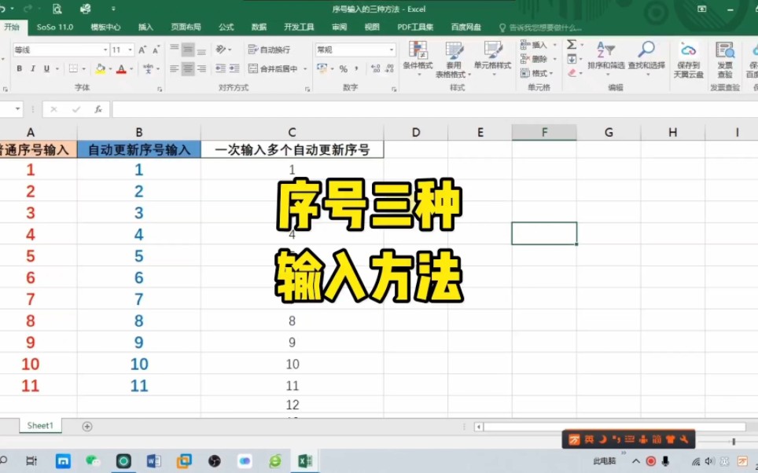The image size is (758, 473).
Task: Expand the fill color dropdown arrow
Action: [x=110, y=69]
